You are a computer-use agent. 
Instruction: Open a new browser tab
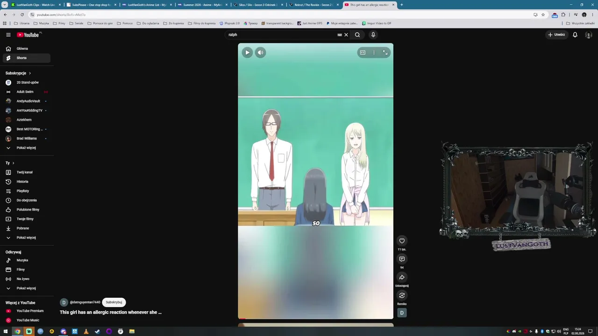click(402, 5)
